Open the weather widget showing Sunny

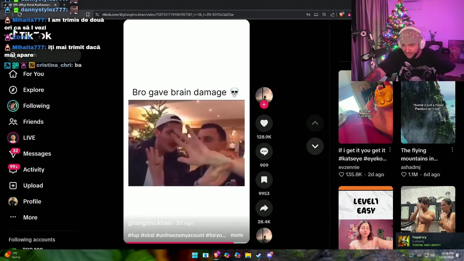[13, 255]
